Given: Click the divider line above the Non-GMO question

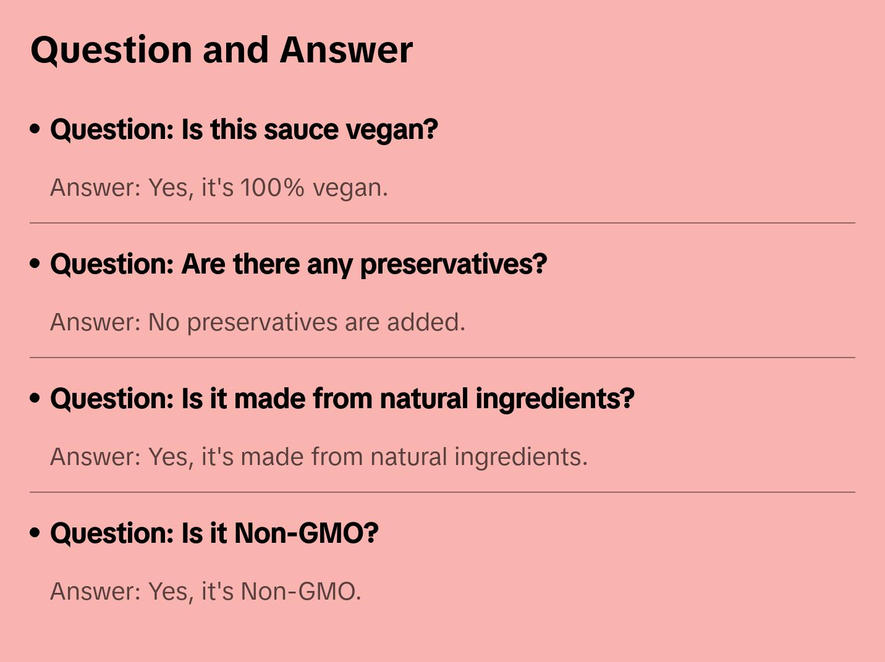Looking at the screenshot, I should [443, 492].
